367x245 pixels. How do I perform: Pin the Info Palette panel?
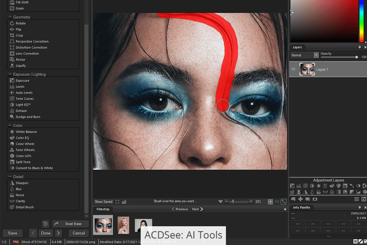click(x=360, y=207)
